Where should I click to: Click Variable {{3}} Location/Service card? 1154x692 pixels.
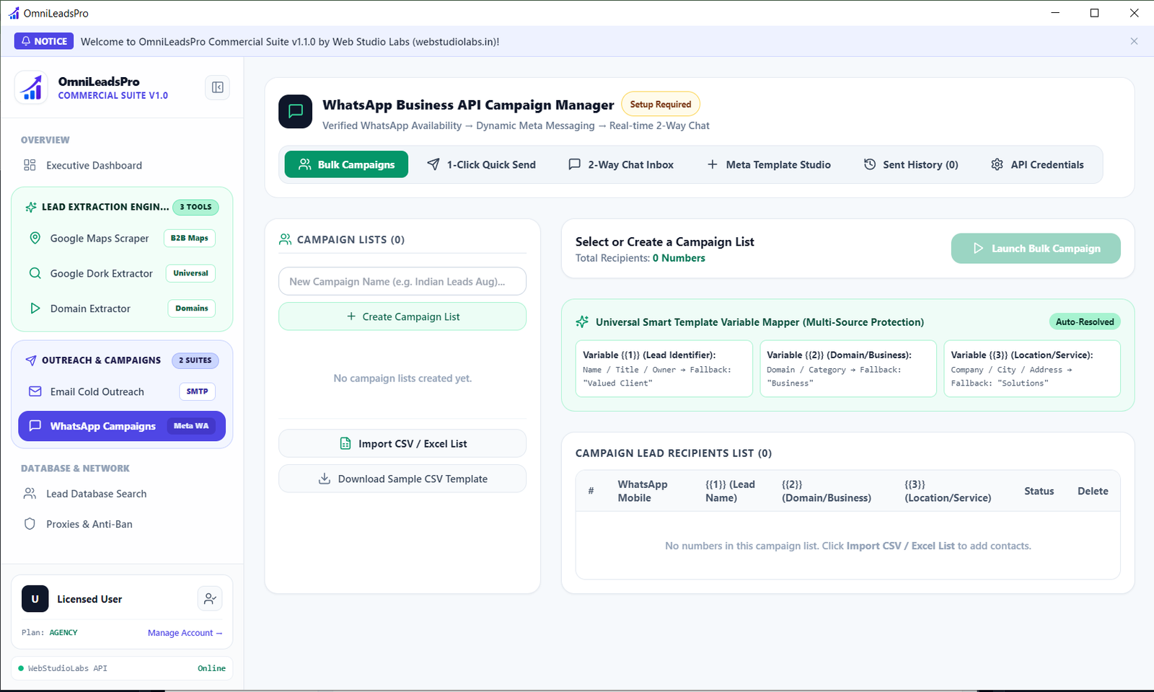click(x=1032, y=368)
